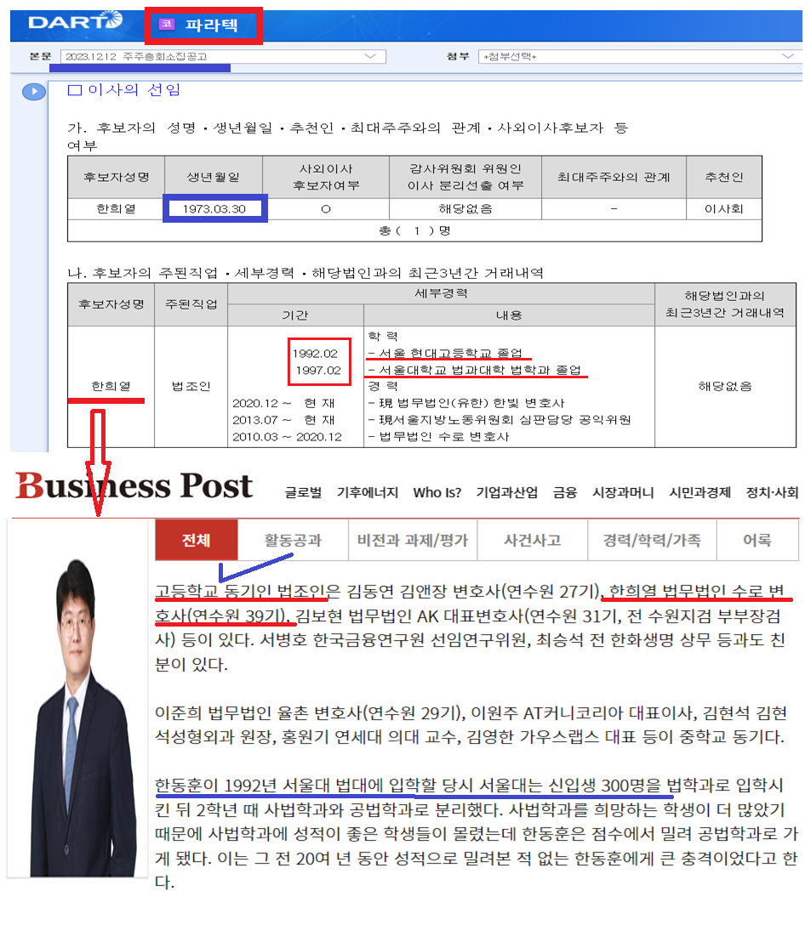Open the 기후에너지 menu
This screenshot has width=805, height=936.
point(368,492)
